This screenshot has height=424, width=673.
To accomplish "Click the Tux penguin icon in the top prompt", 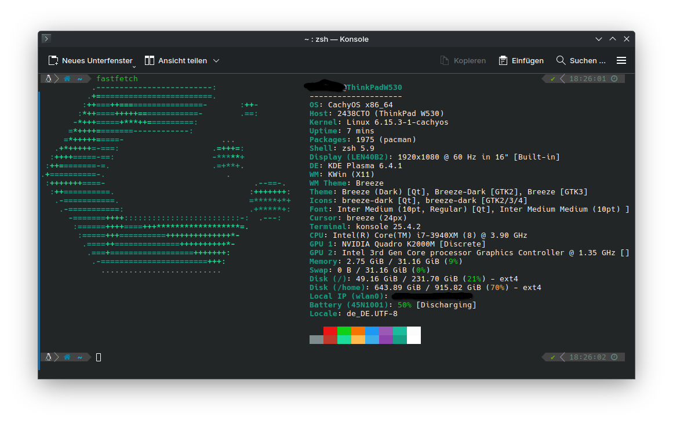I will click(x=49, y=79).
